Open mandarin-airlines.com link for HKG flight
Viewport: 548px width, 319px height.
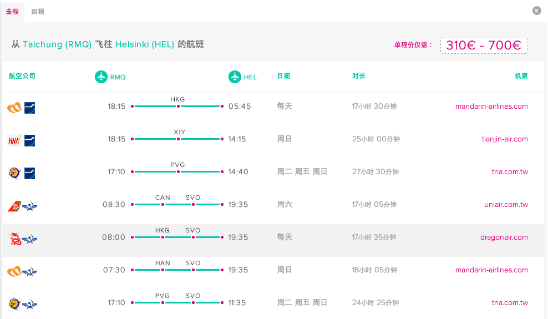pyautogui.click(x=491, y=107)
